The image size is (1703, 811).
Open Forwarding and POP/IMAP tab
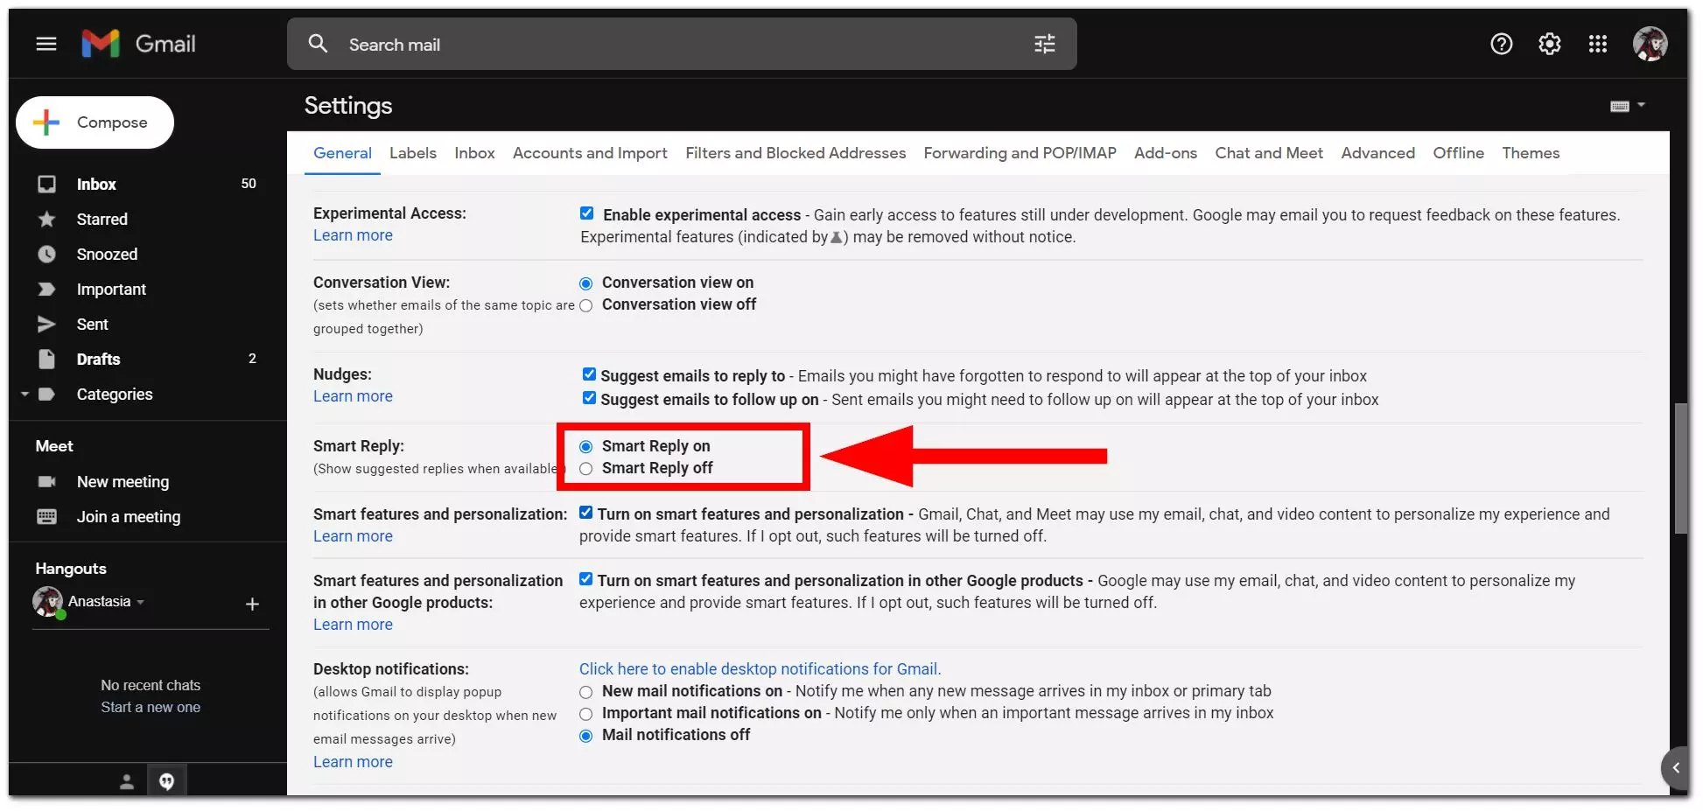coord(1020,153)
